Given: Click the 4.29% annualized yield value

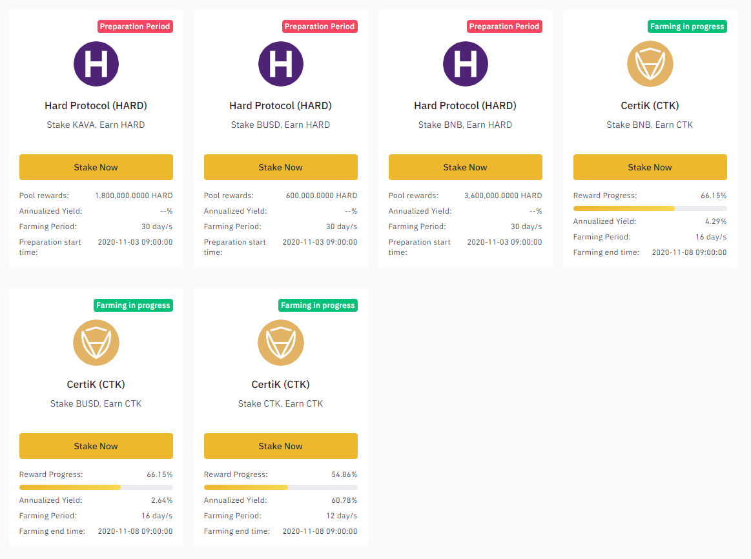Looking at the screenshot, I should point(716,221).
